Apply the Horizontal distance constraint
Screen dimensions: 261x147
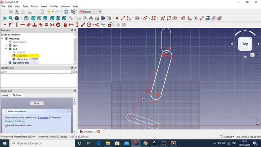pos(71,25)
